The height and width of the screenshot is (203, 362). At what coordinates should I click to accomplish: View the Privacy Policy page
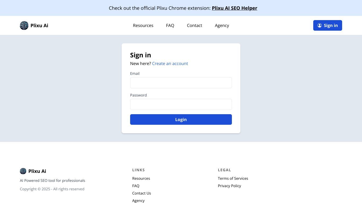coord(229,186)
